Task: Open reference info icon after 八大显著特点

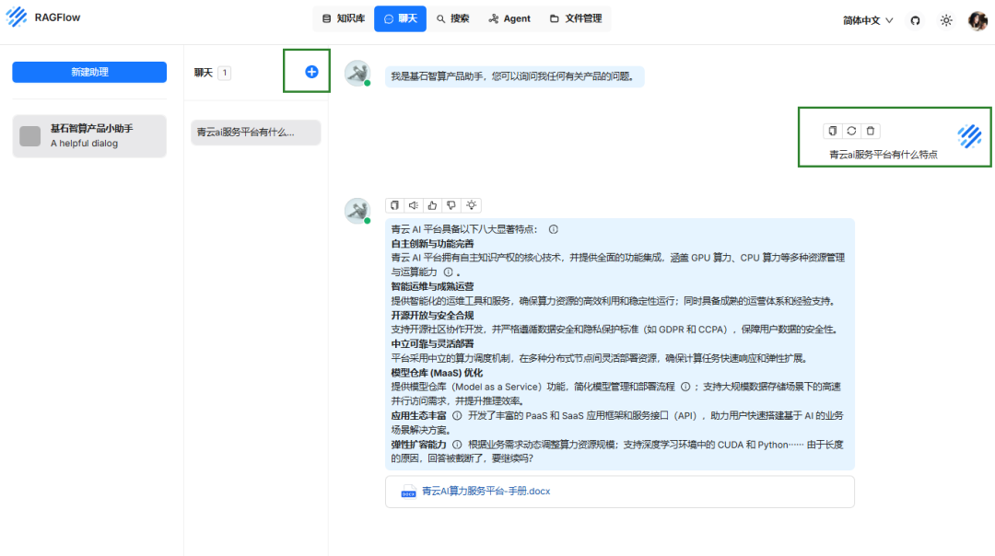Action: pyautogui.click(x=554, y=229)
